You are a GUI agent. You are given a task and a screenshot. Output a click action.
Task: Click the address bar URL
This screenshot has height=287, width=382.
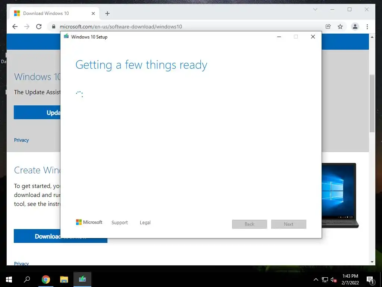tap(121, 27)
